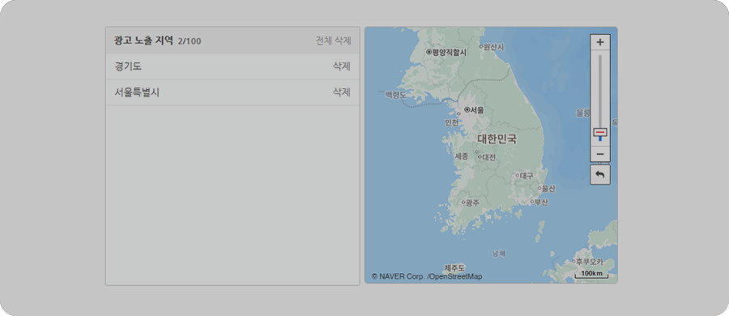This screenshot has height=316, width=729.
Task: Zoom in with the map plus button
Action: [x=599, y=42]
